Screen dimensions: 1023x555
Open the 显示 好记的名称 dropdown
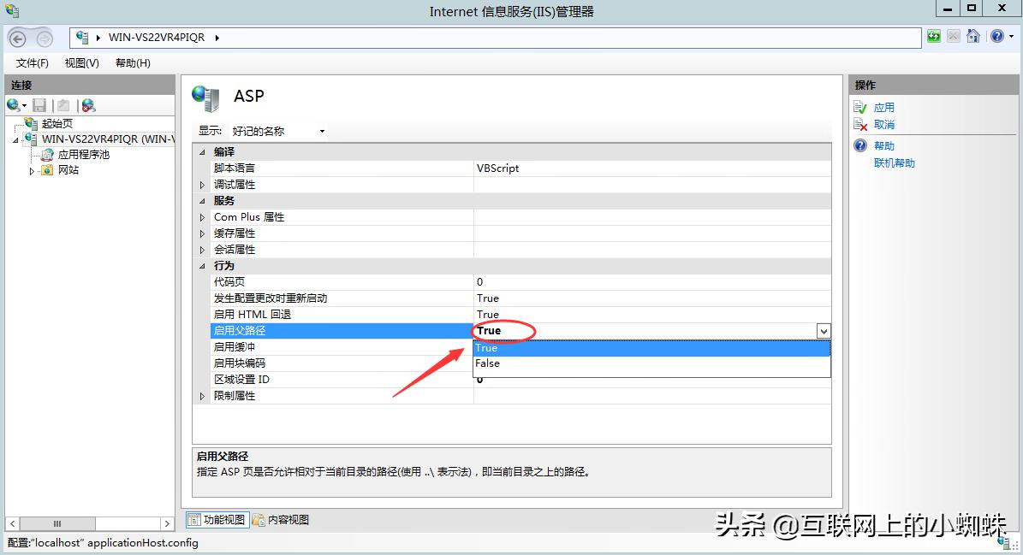click(x=321, y=130)
